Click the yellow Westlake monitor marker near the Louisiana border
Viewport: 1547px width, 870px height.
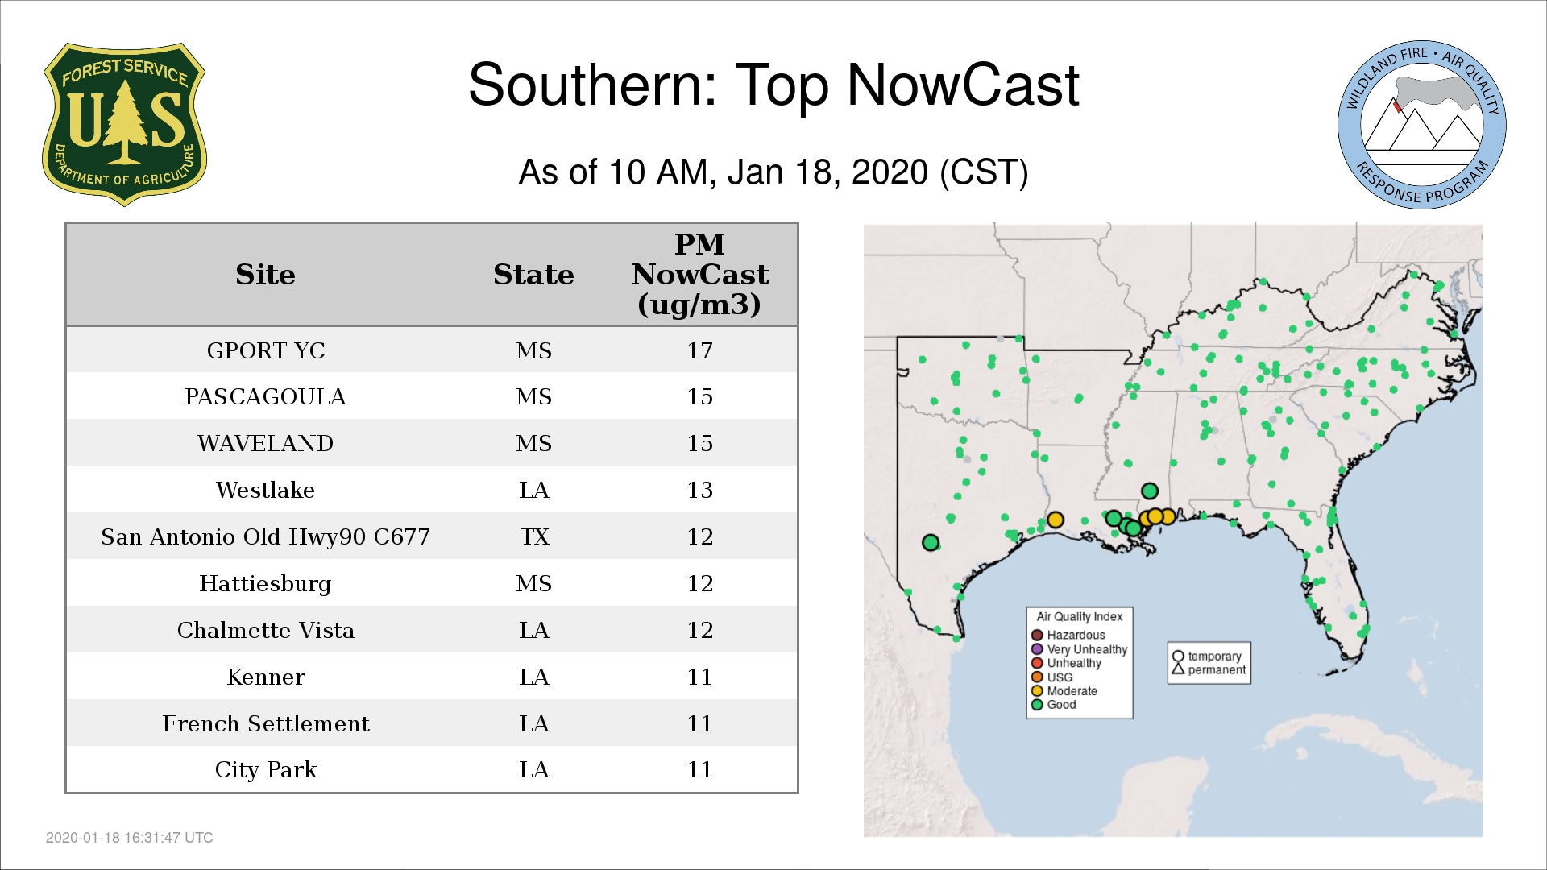1056,520
